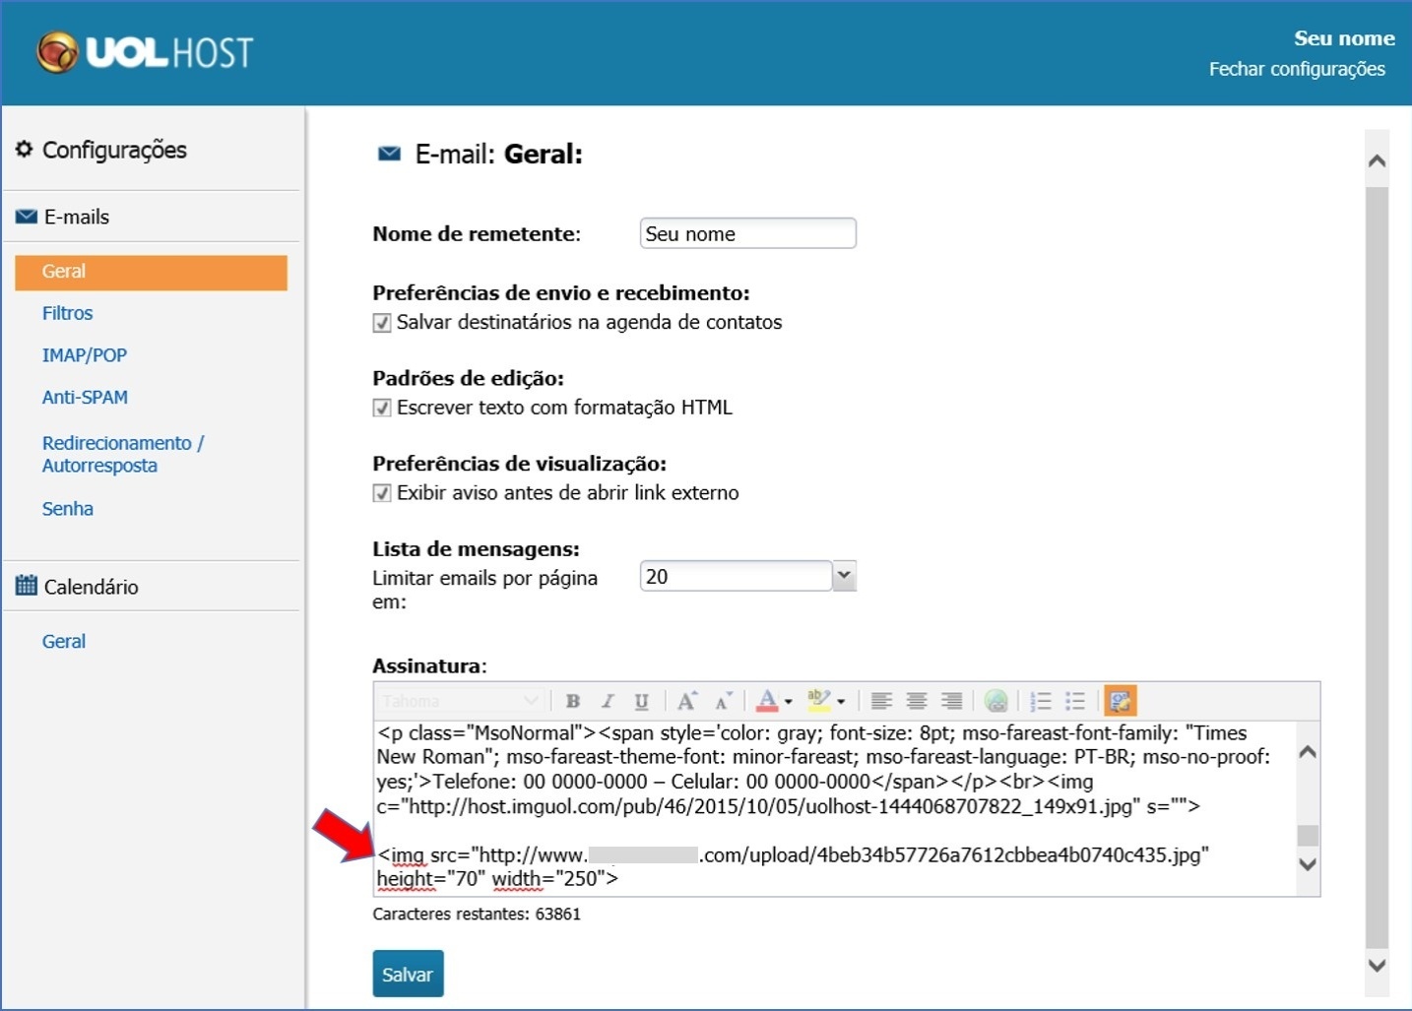Decrease font size in signature toolbar
The height and width of the screenshot is (1011, 1412).
click(x=724, y=701)
